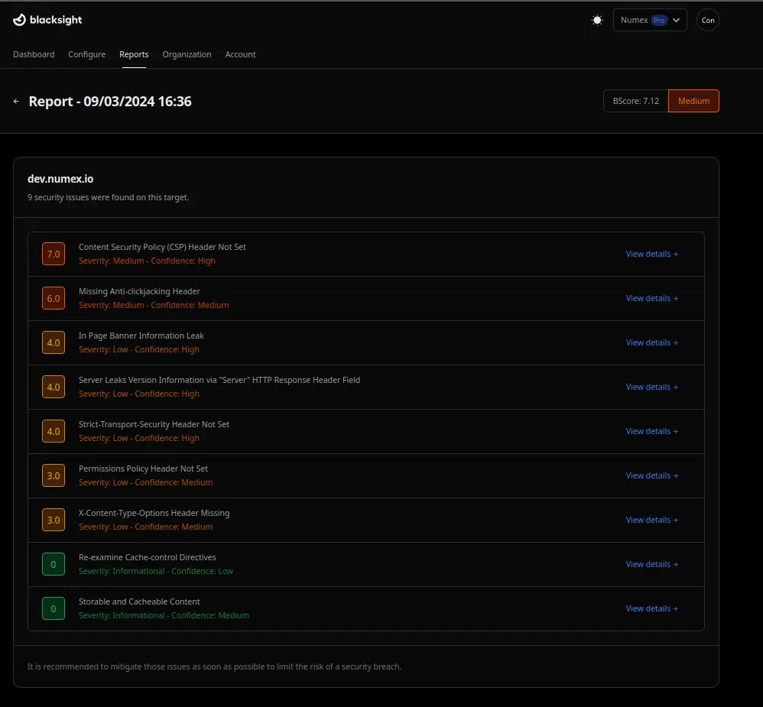Open the Numex Pro organization dropdown
This screenshot has height=707, width=763.
tap(650, 20)
